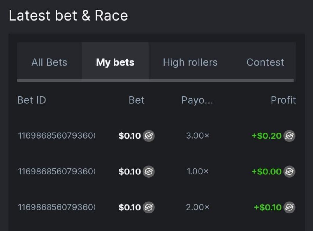Click the Bet ID column header

tap(32, 100)
